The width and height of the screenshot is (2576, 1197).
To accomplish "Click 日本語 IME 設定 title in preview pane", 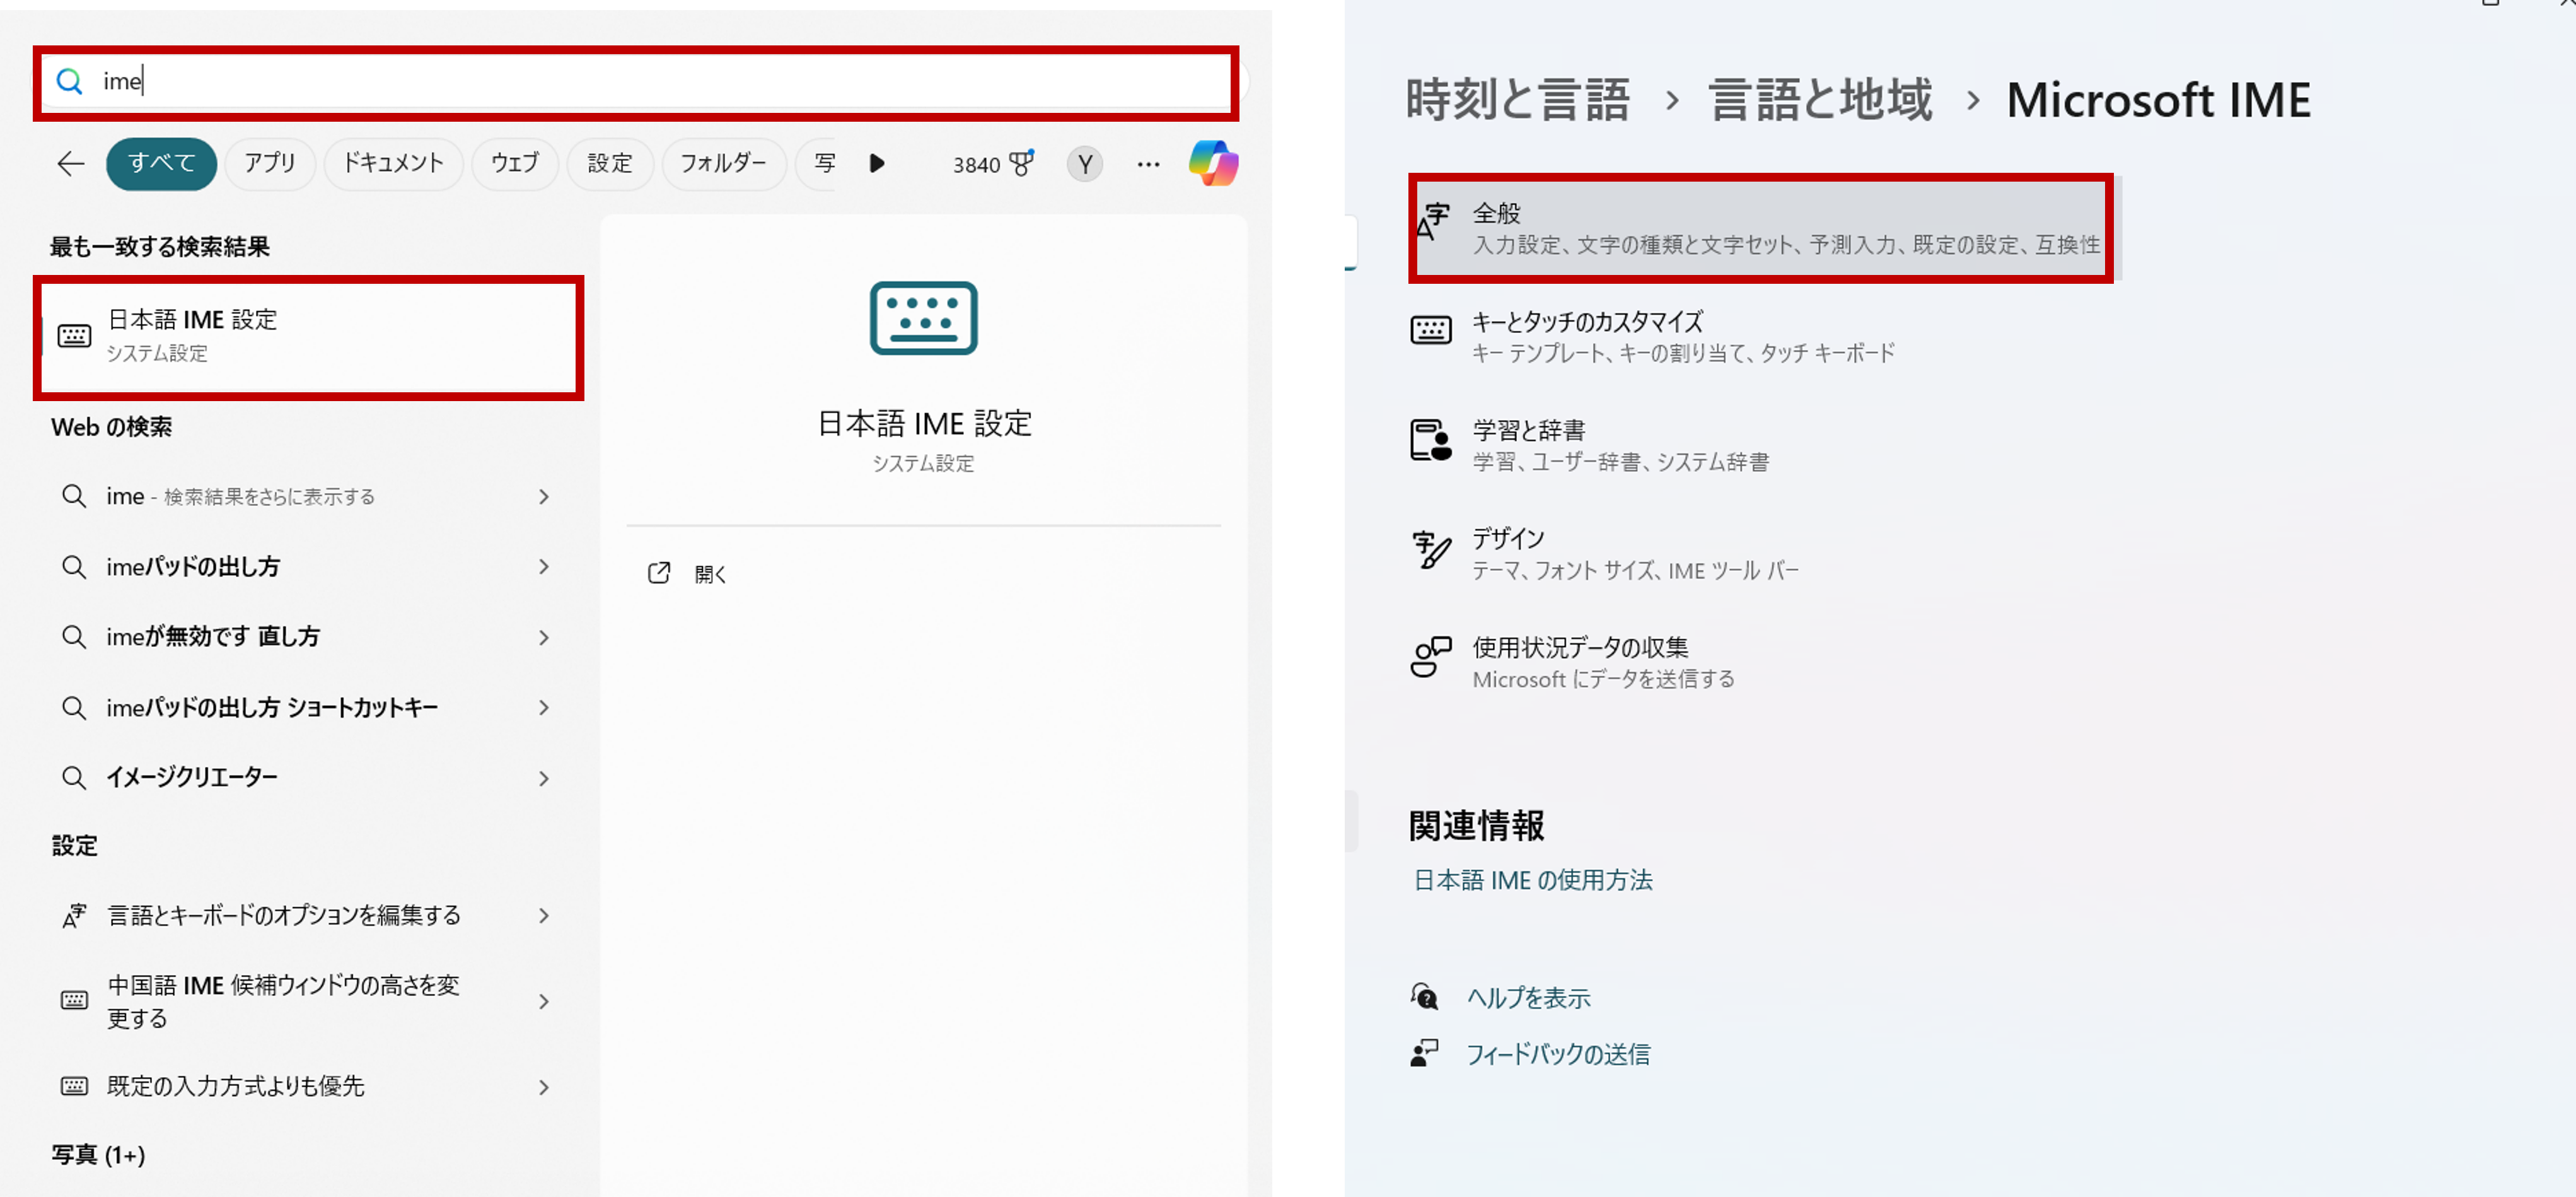I will tap(925, 423).
